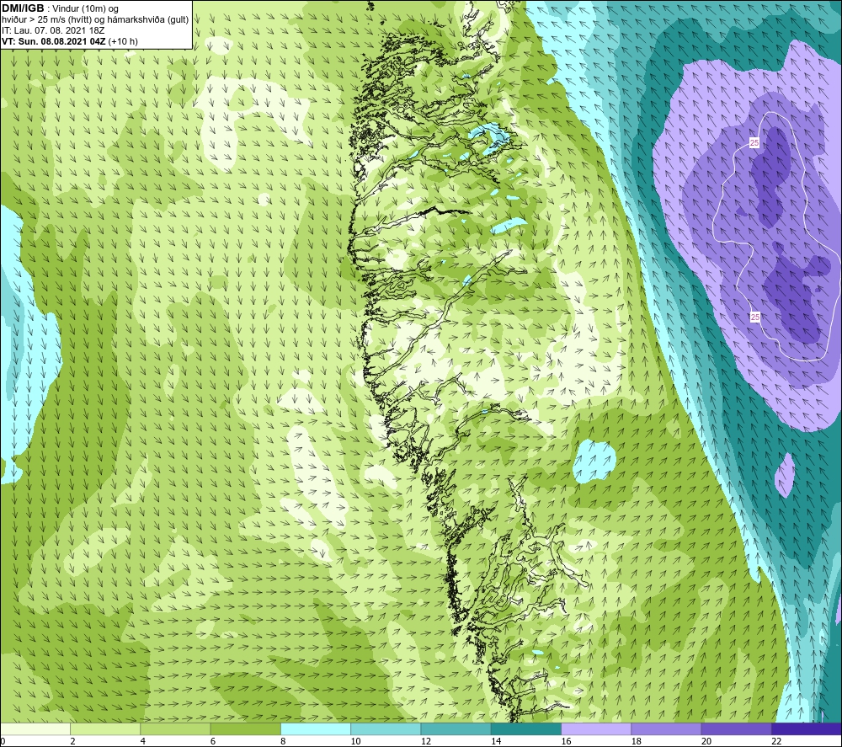Click the "VT: Sun. 08.08.2021 04Z" text
The height and width of the screenshot is (747, 842).
54,41
